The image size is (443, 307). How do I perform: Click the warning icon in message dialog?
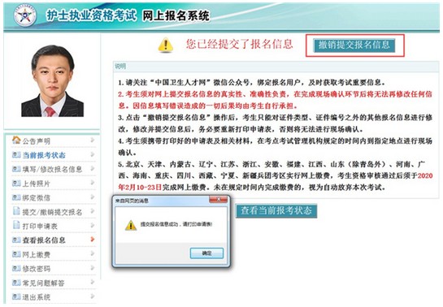point(131,225)
